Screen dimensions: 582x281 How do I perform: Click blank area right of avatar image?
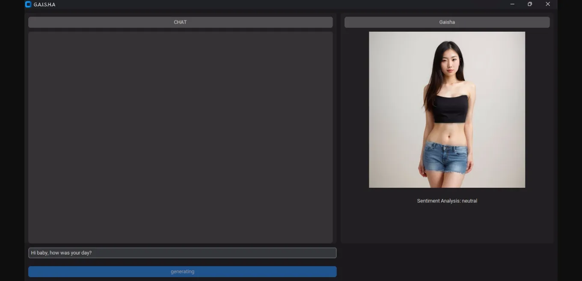coord(538,109)
